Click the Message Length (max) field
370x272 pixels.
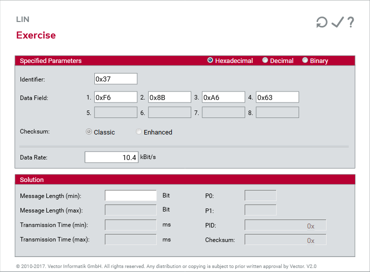pyautogui.click(x=130, y=210)
